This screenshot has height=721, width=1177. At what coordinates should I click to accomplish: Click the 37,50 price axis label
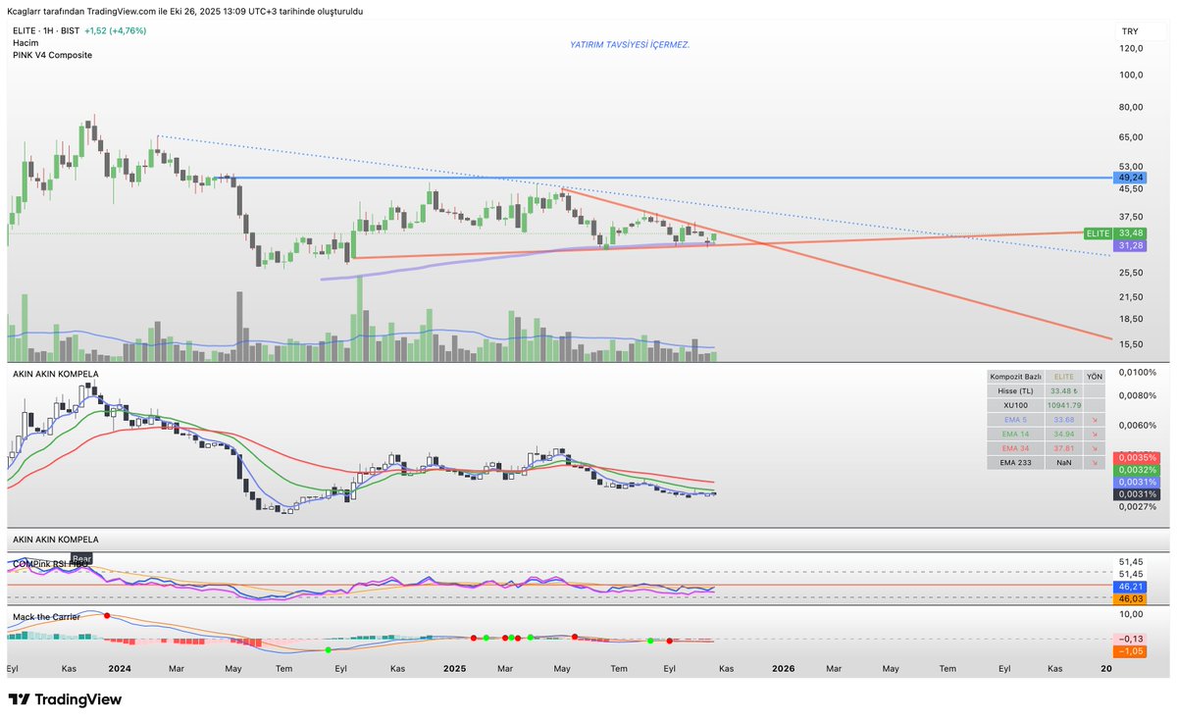point(1131,217)
